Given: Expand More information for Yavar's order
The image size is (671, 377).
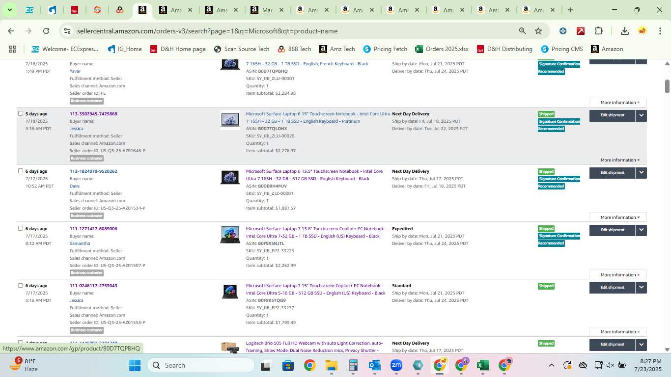Looking at the screenshot, I should [618, 103].
